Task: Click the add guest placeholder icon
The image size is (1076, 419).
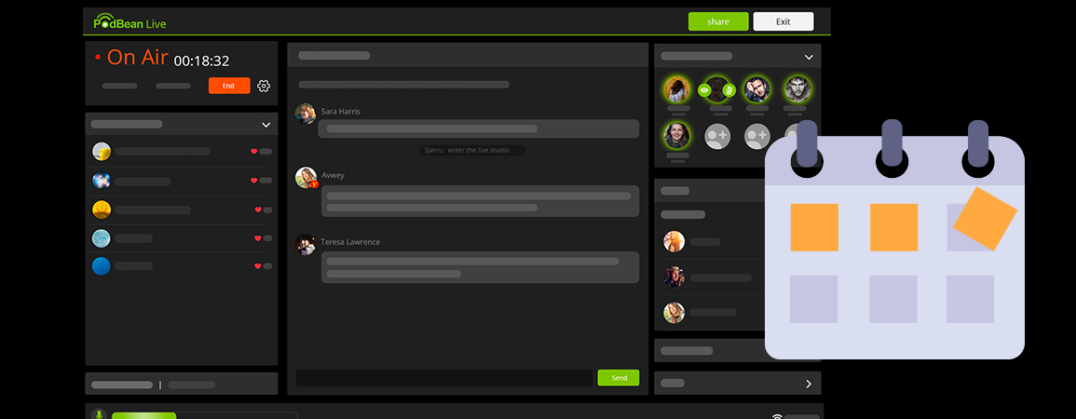Action: point(717,136)
